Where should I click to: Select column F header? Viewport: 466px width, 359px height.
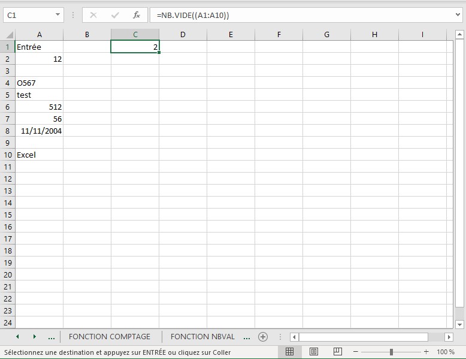(x=279, y=35)
